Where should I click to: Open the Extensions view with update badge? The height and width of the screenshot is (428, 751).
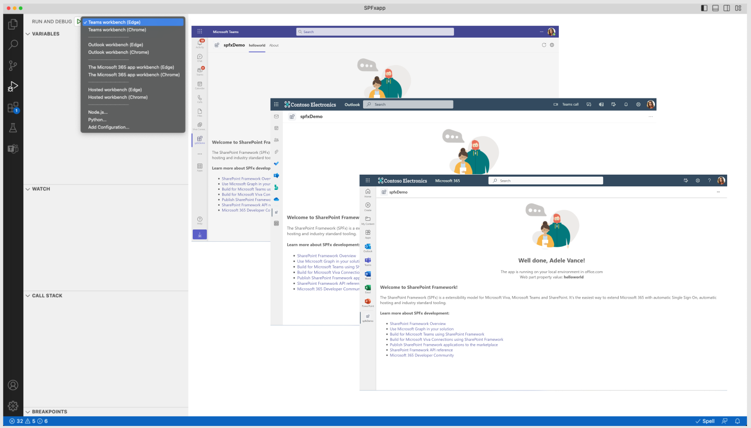pyautogui.click(x=13, y=108)
